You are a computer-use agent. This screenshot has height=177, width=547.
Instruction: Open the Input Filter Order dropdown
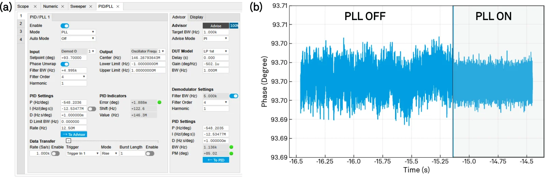point(74,77)
